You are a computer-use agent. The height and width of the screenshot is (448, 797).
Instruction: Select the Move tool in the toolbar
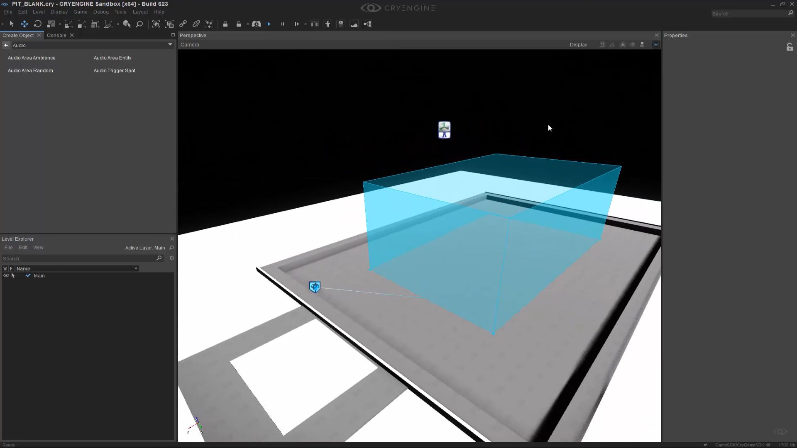(x=24, y=24)
